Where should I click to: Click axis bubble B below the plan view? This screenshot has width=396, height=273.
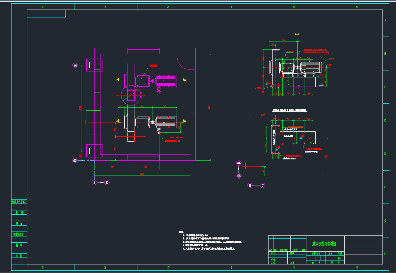95,182
